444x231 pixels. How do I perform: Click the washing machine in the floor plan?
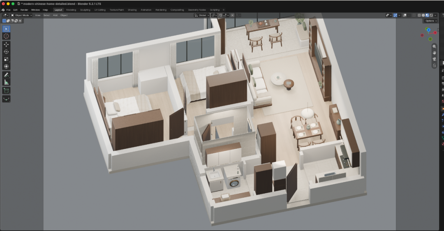click(x=234, y=181)
